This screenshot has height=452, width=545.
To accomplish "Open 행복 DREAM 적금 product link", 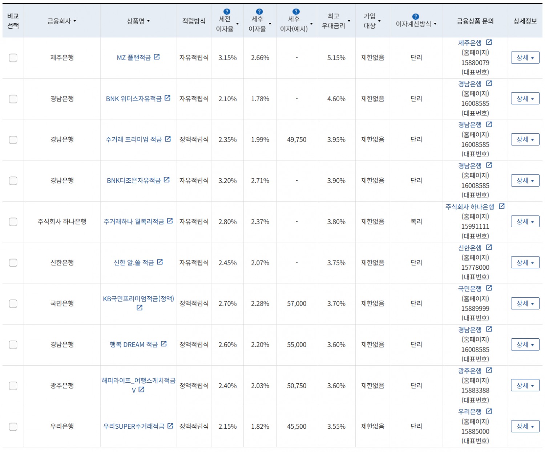I will 134,345.
